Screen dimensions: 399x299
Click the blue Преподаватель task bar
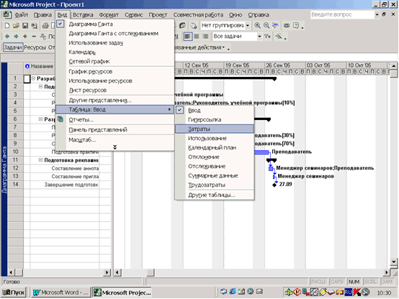(x=261, y=152)
